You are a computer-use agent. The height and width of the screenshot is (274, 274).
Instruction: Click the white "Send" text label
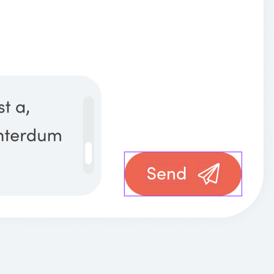167,174
